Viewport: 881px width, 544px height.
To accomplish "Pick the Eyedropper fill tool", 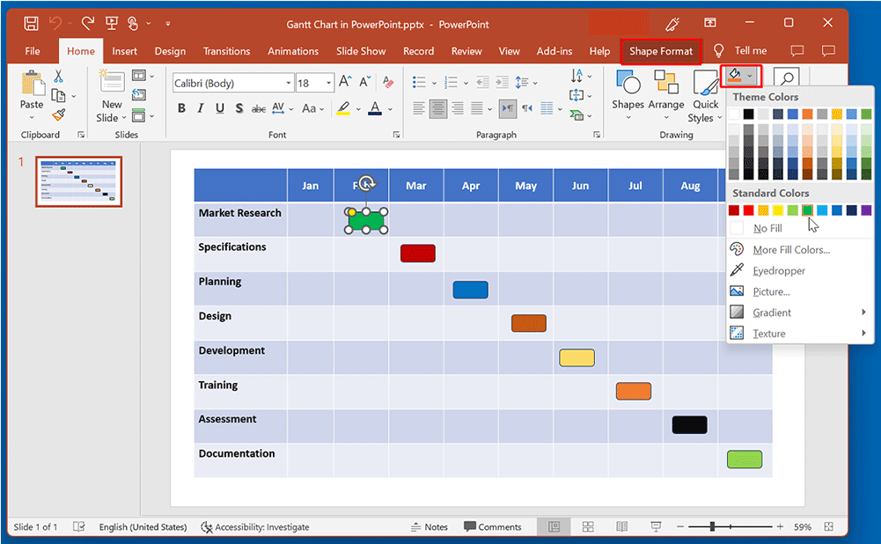I will 778,270.
